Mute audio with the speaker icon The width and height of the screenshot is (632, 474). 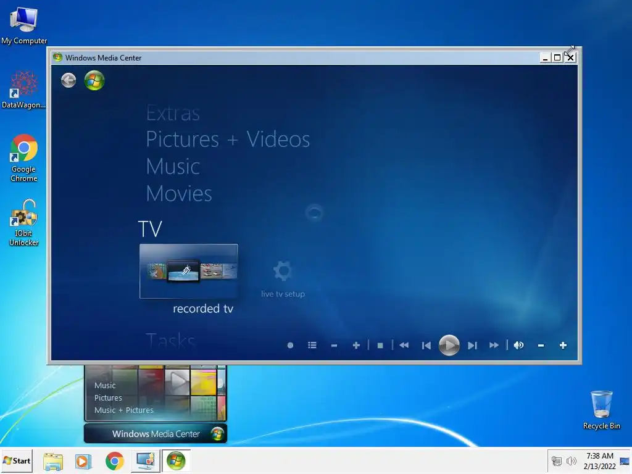[518, 346]
